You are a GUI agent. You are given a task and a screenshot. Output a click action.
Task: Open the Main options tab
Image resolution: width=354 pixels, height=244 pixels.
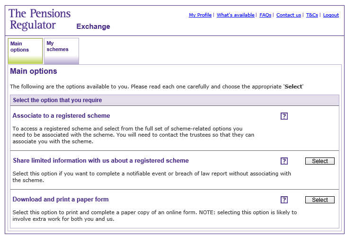(x=25, y=51)
